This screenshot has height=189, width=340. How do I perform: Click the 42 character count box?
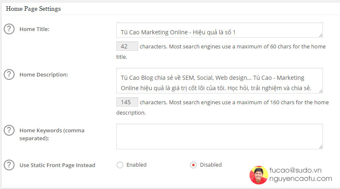(x=127, y=46)
